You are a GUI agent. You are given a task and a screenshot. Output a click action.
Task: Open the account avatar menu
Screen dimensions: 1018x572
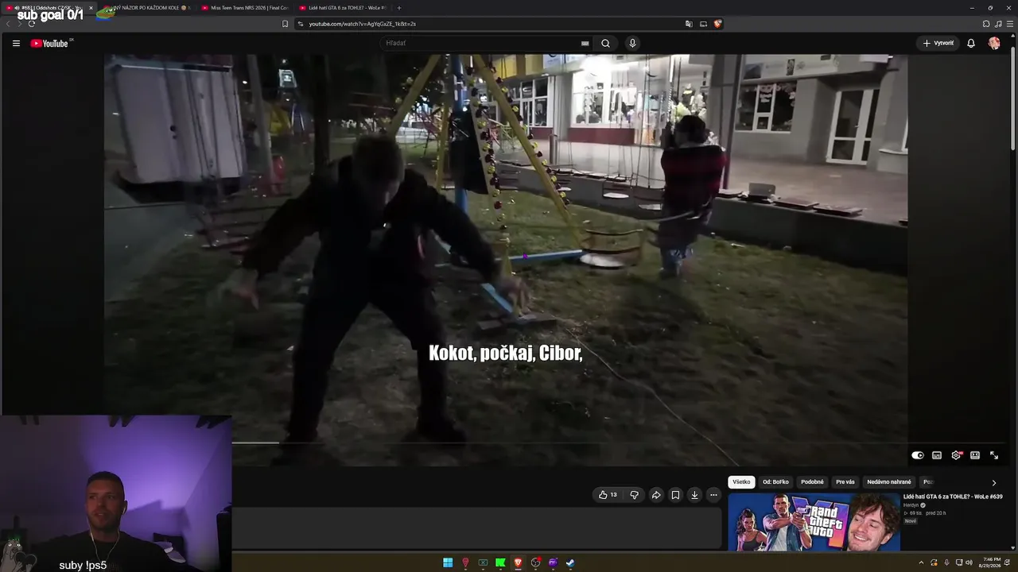coord(994,44)
